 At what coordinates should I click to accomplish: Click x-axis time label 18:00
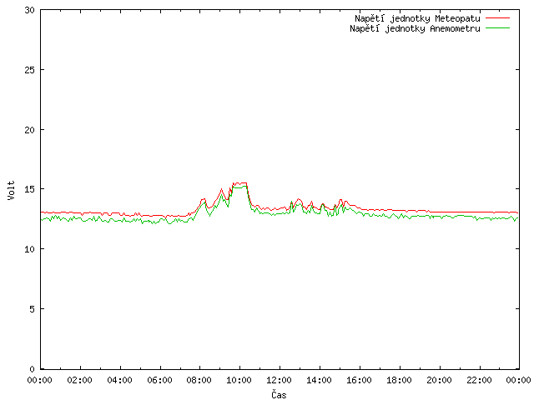(399, 380)
